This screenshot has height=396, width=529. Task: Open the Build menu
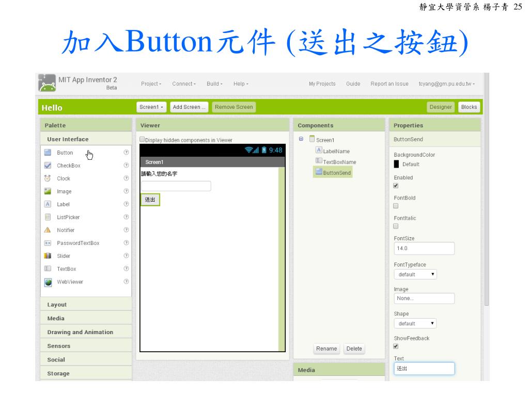click(x=214, y=84)
